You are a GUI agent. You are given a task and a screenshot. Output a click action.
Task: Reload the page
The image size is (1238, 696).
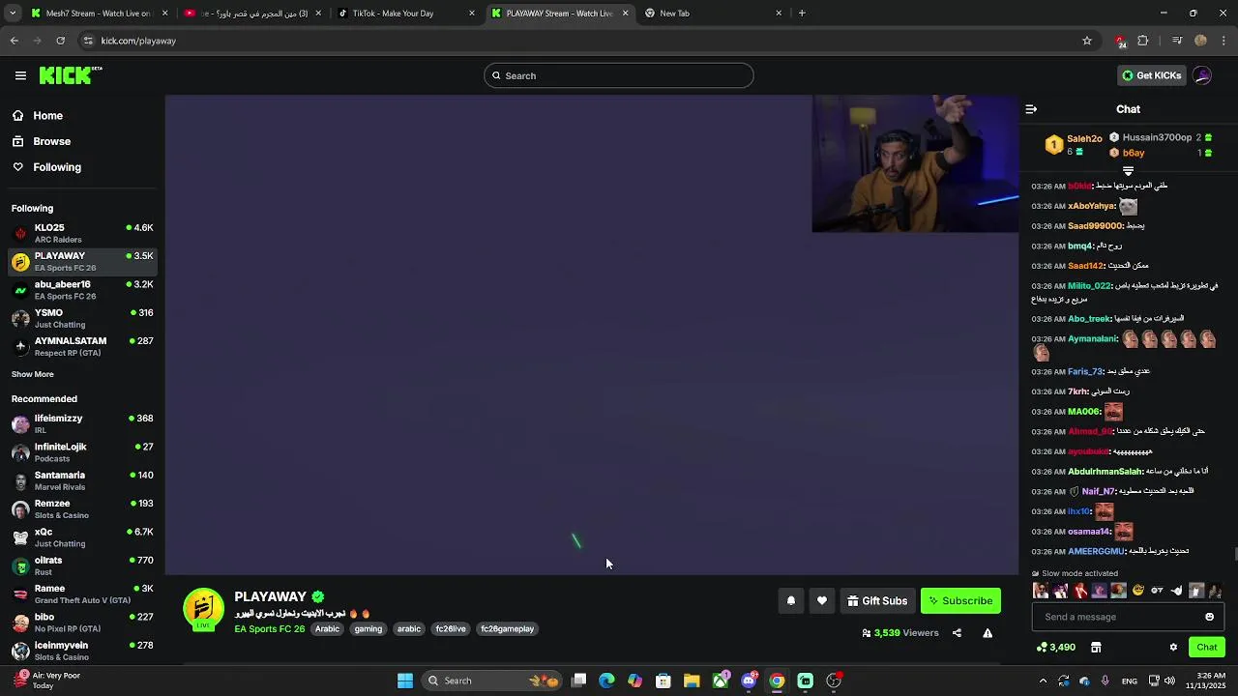pos(60,41)
